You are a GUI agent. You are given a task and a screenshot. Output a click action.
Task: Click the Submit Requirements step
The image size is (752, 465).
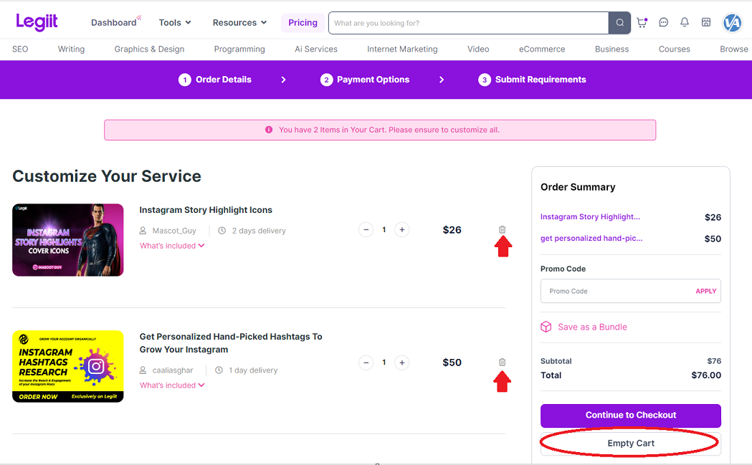click(x=533, y=80)
